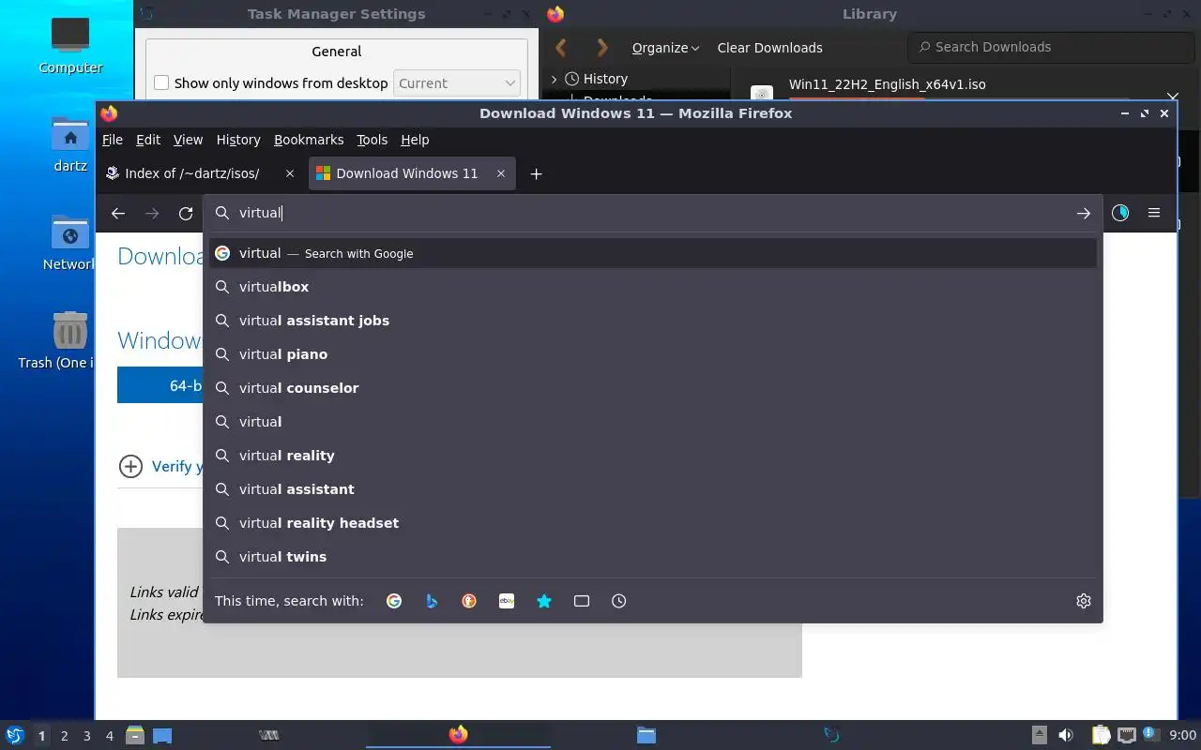The image size is (1201, 750).
Task: Switch to workspace 2 in pager
Action: 64,736
